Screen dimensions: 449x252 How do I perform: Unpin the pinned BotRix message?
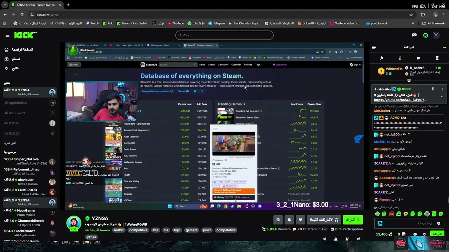(x=433, y=89)
